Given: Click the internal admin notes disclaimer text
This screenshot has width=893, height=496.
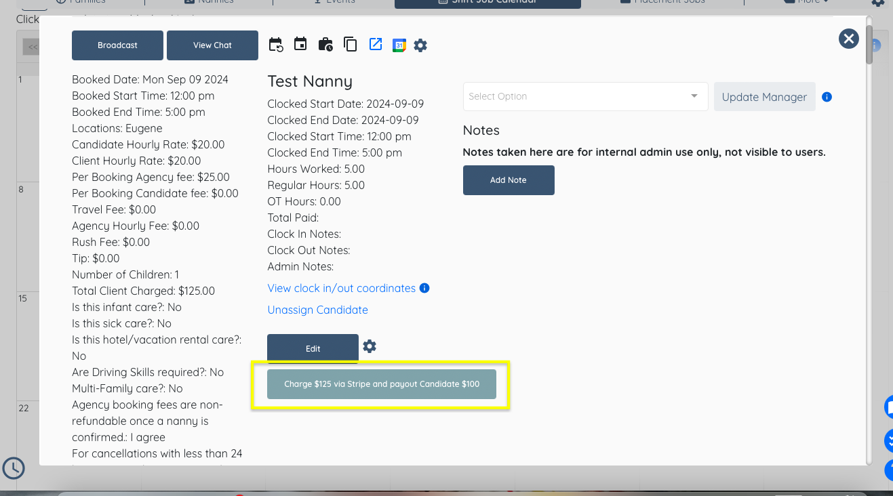Looking at the screenshot, I should pyautogui.click(x=644, y=152).
